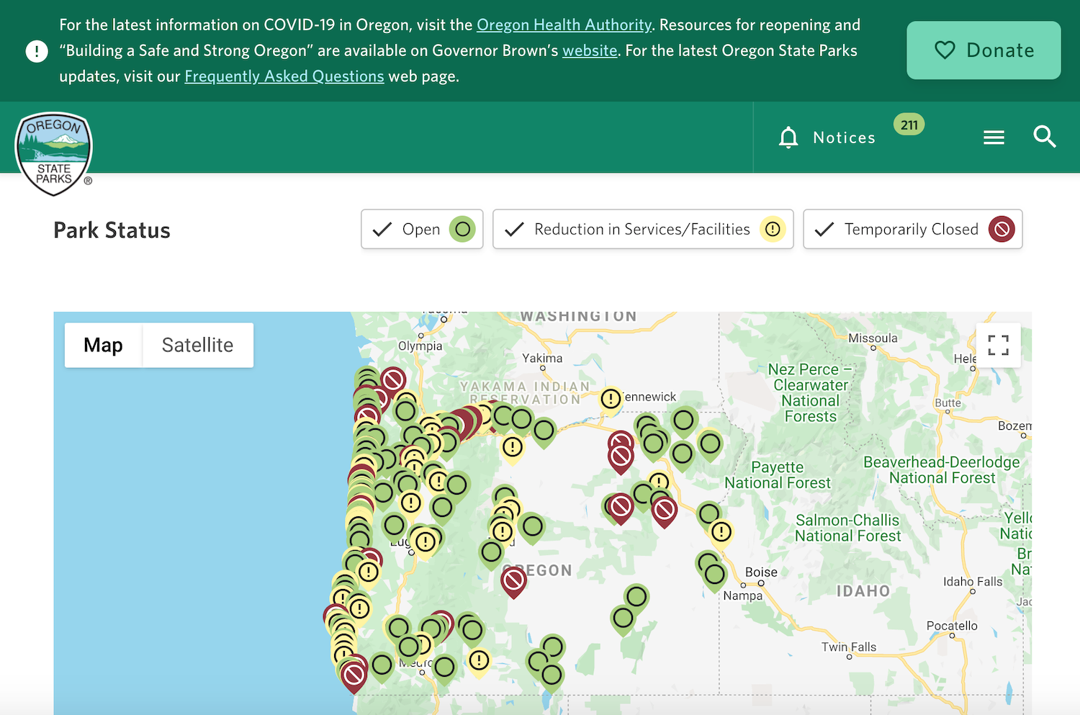Open the Frequently Asked Questions link

point(284,76)
